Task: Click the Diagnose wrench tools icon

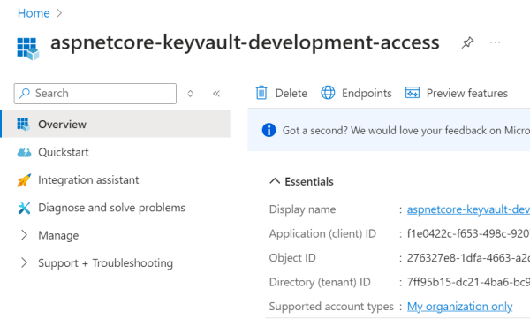Action: (x=24, y=208)
